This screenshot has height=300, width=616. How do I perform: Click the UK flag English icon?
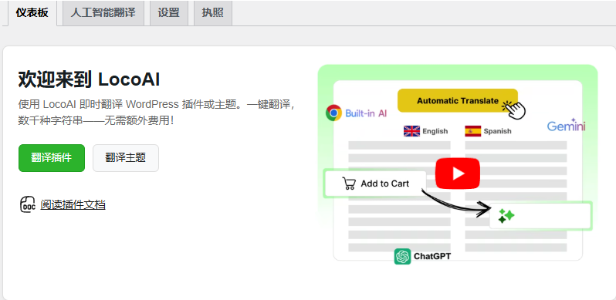(411, 131)
